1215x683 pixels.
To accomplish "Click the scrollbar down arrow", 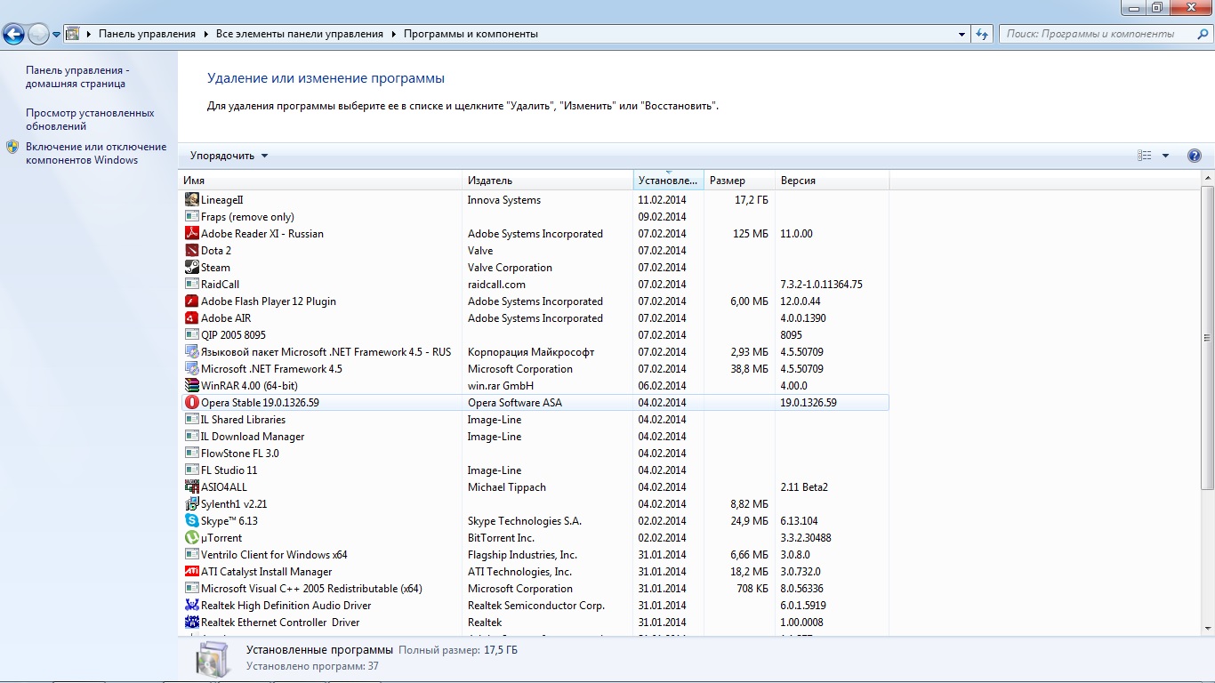I will point(1207,629).
